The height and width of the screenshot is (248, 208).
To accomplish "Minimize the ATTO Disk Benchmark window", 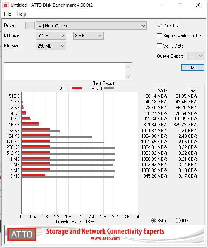I will click(x=162, y=5).
